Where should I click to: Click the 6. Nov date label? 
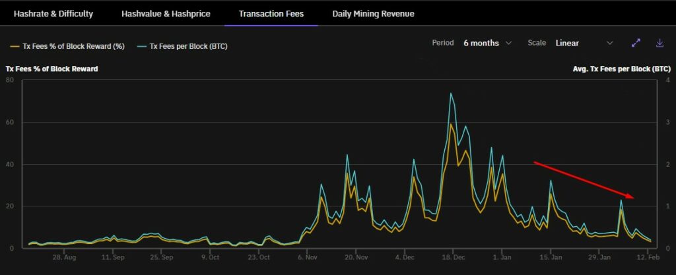pos(307,257)
